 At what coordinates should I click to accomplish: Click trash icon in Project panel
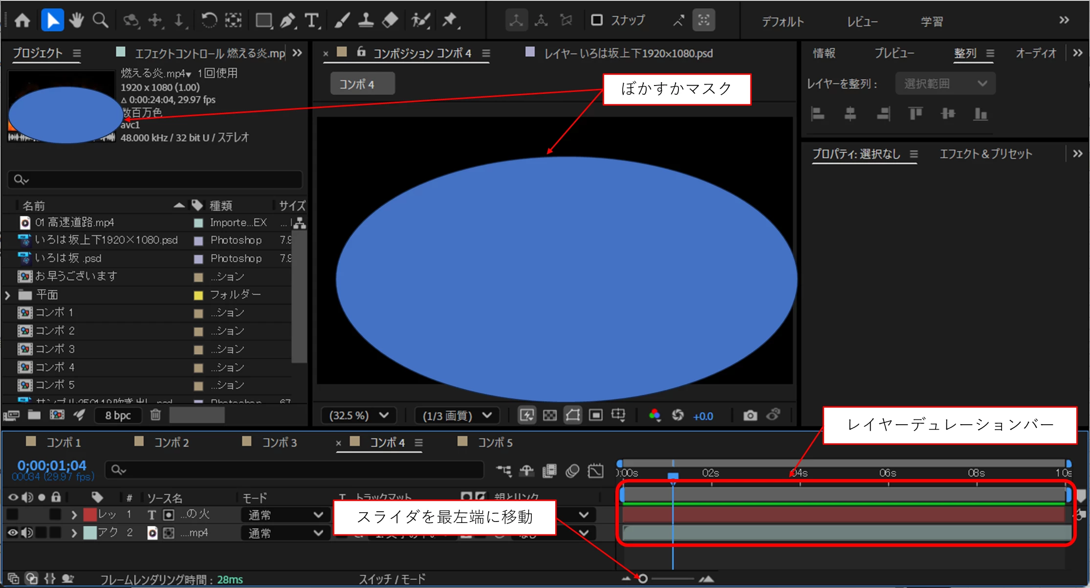155,415
